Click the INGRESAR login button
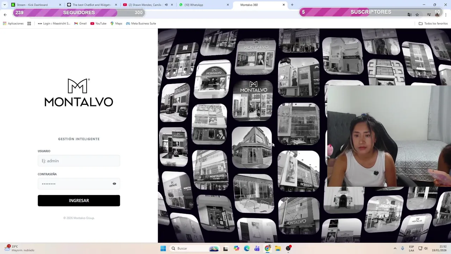The height and width of the screenshot is (254, 451). pyautogui.click(x=79, y=200)
